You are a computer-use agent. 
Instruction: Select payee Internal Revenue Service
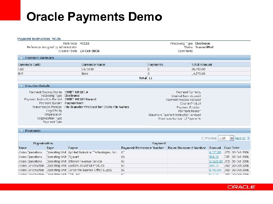tap(85, 161)
